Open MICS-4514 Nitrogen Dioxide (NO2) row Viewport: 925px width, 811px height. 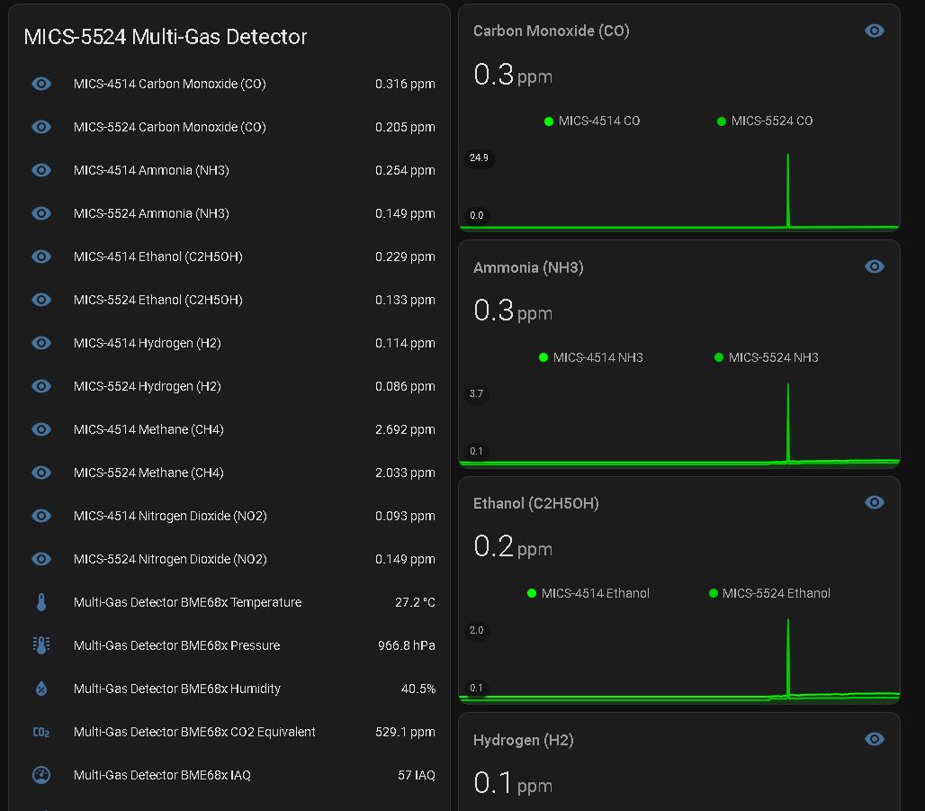click(170, 516)
